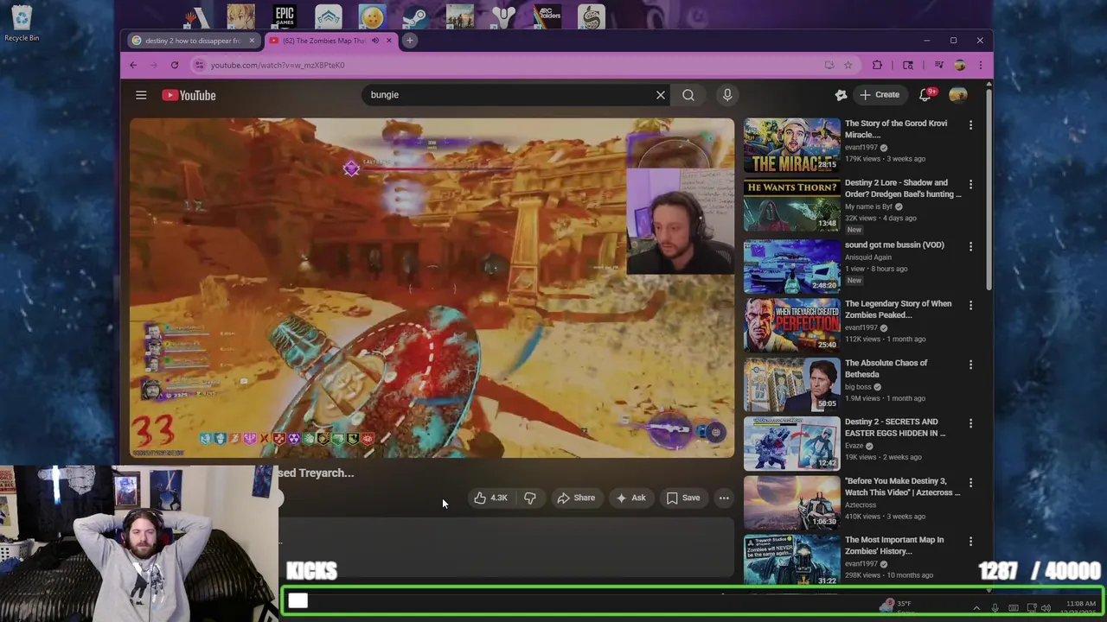Viewport: 1107px width, 622px height.
Task: Open channel 'Aztecross' under Destiny 3 video
Action: click(861, 505)
